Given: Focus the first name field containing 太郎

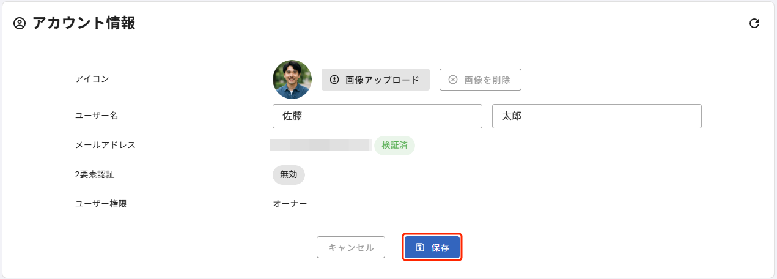Looking at the screenshot, I should (596, 116).
